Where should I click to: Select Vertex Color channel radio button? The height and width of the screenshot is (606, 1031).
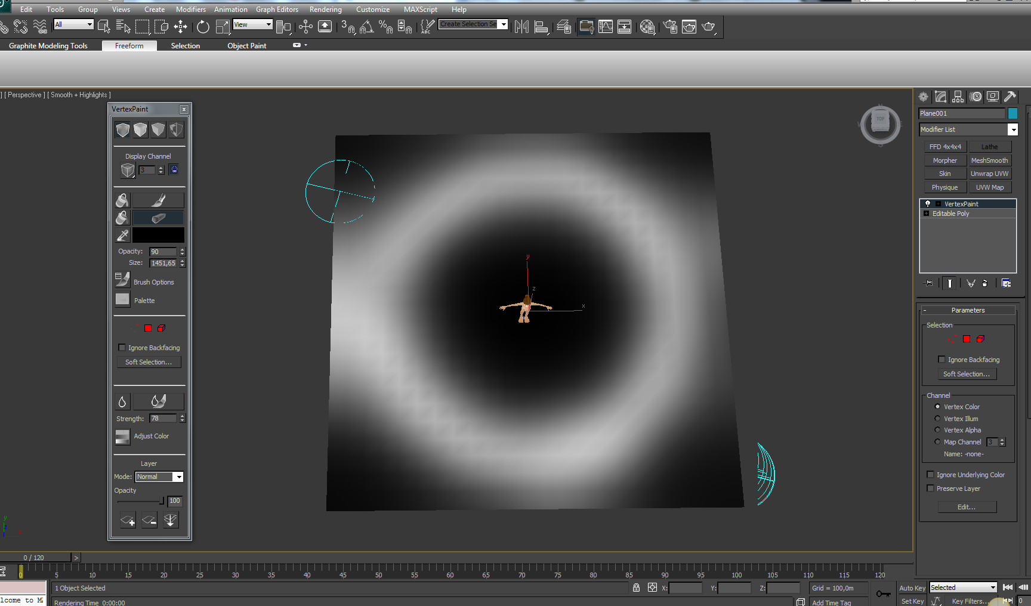(937, 407)
